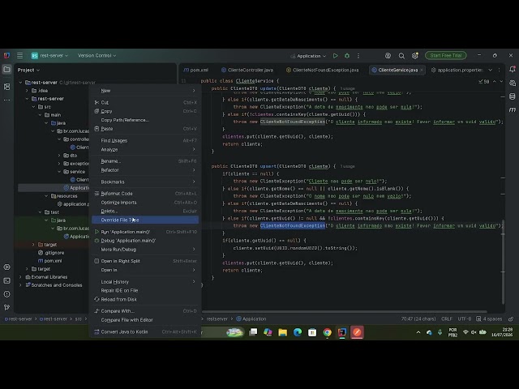Open the Project tool window icon
Screen dimensions: 519x389
(x=6, y=70)
